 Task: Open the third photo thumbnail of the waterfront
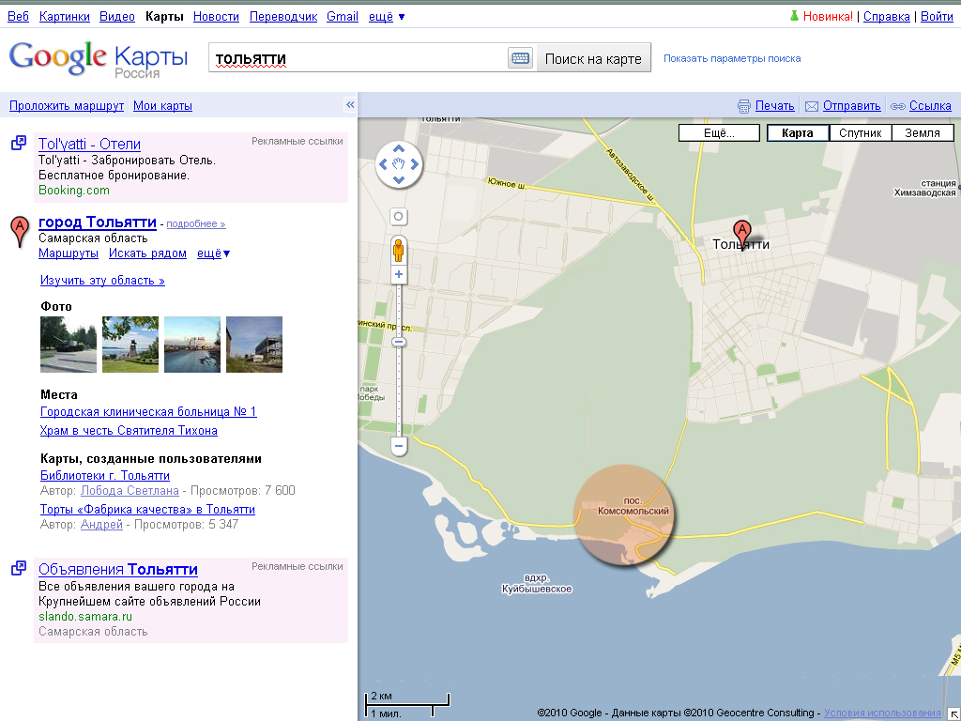192,345
